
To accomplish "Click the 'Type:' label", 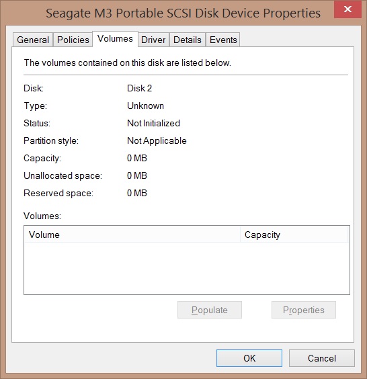I will coord(36,106).
